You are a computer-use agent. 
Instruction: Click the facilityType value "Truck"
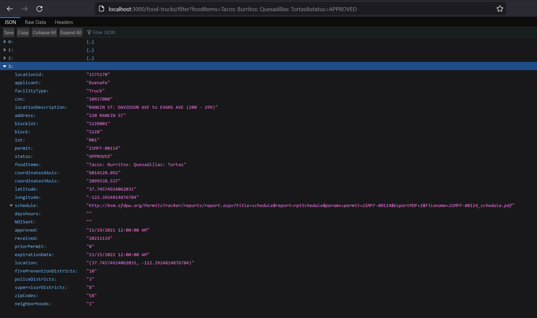(x=96, y=91)
